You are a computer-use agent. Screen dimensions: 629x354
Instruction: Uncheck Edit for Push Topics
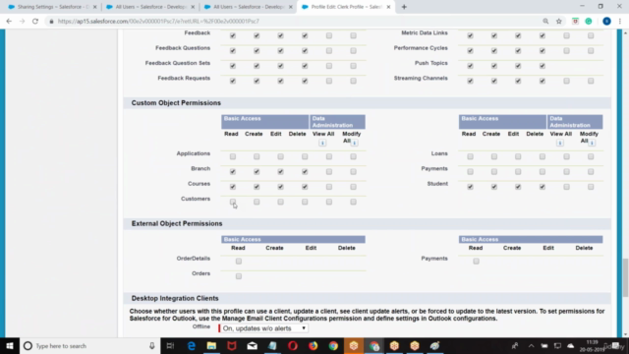point(518,66)
